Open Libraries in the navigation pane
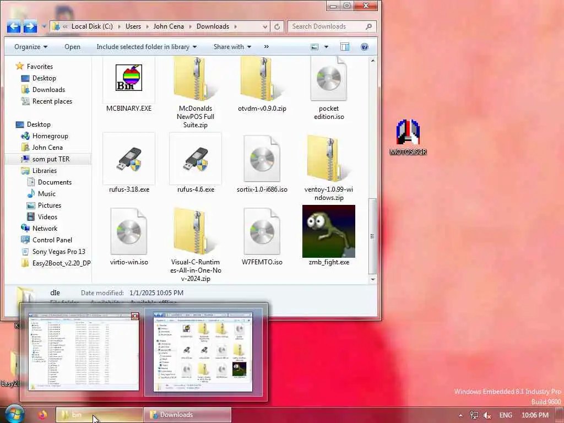This screenshot has width=564, height=423. pyautogui.click(x=44, y=171)
